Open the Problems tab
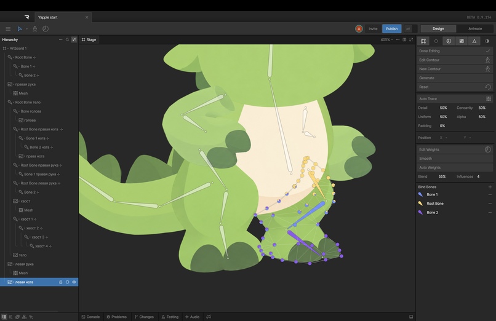The width and height of the screenshot is (496, 321). 116,317
